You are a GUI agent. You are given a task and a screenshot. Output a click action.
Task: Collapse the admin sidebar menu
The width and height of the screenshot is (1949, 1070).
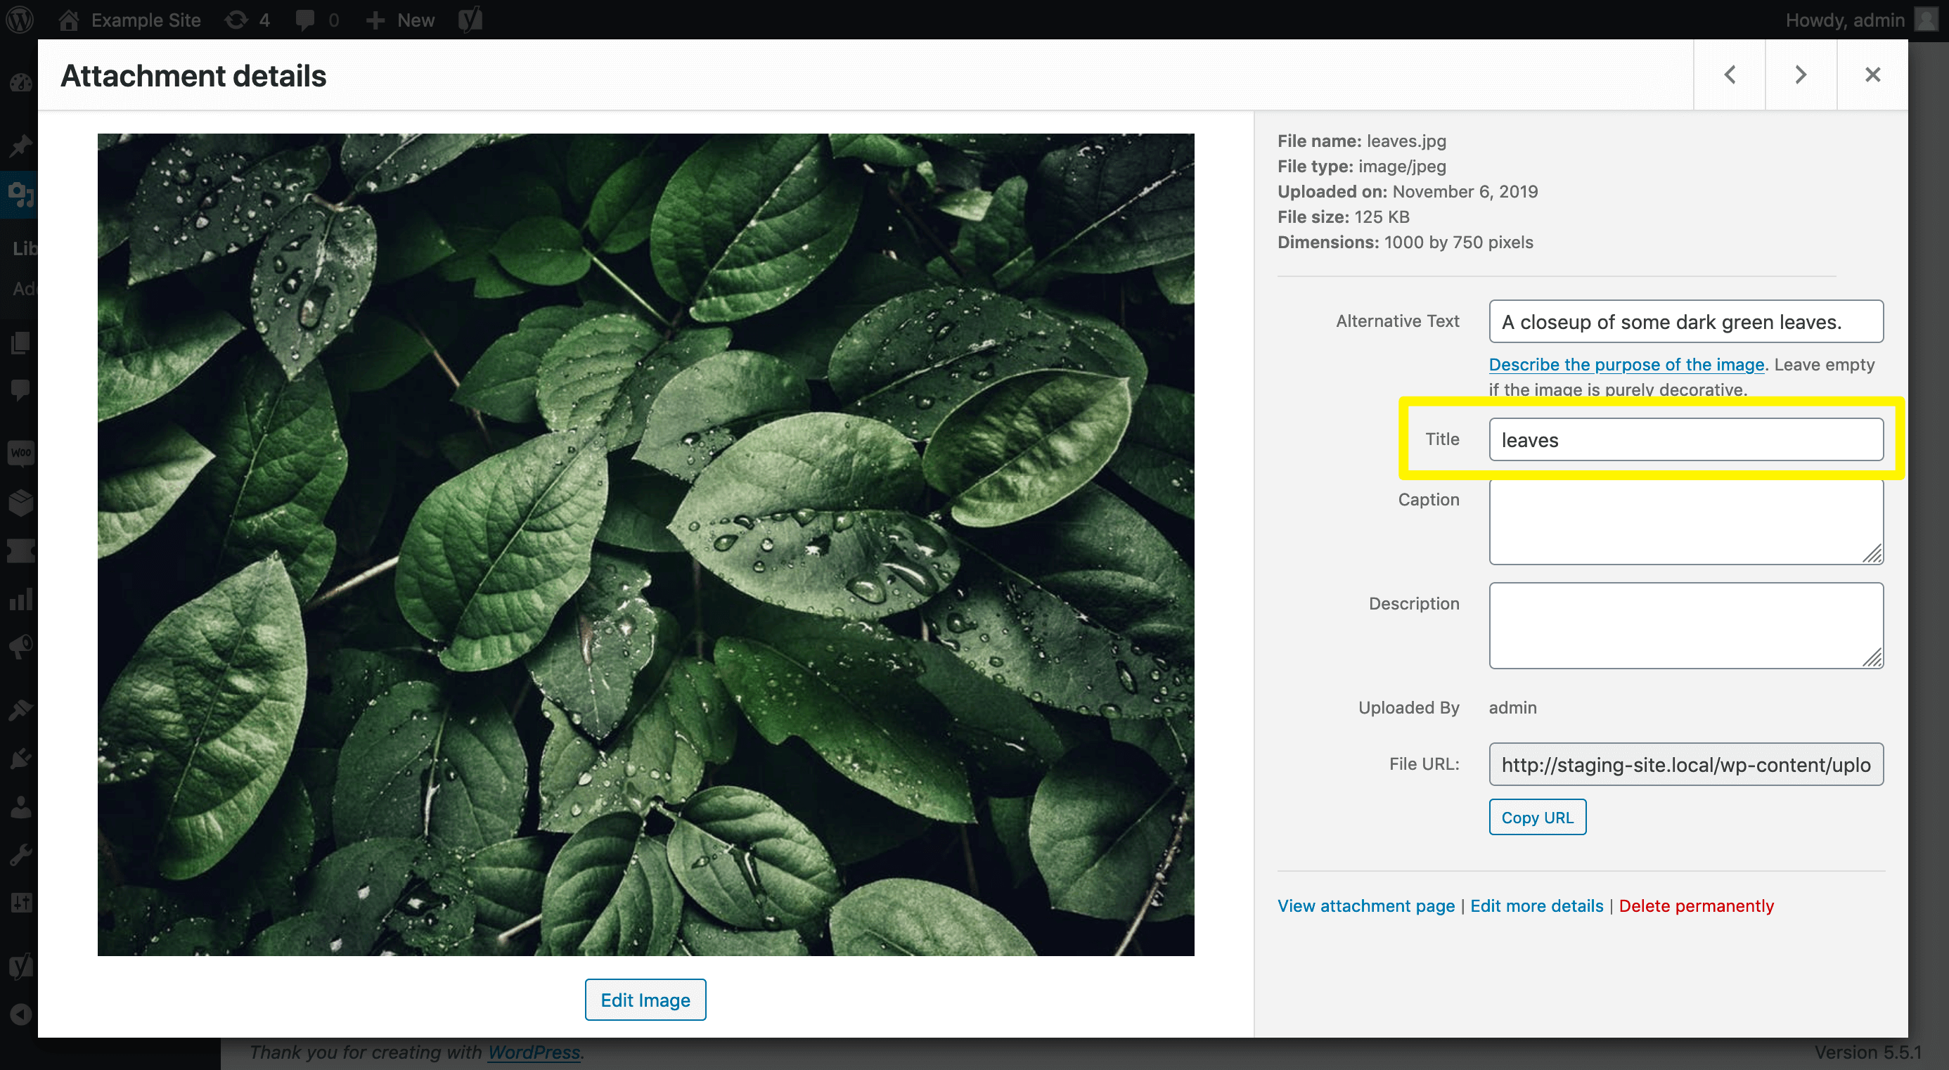click(x=20, y=1014)
